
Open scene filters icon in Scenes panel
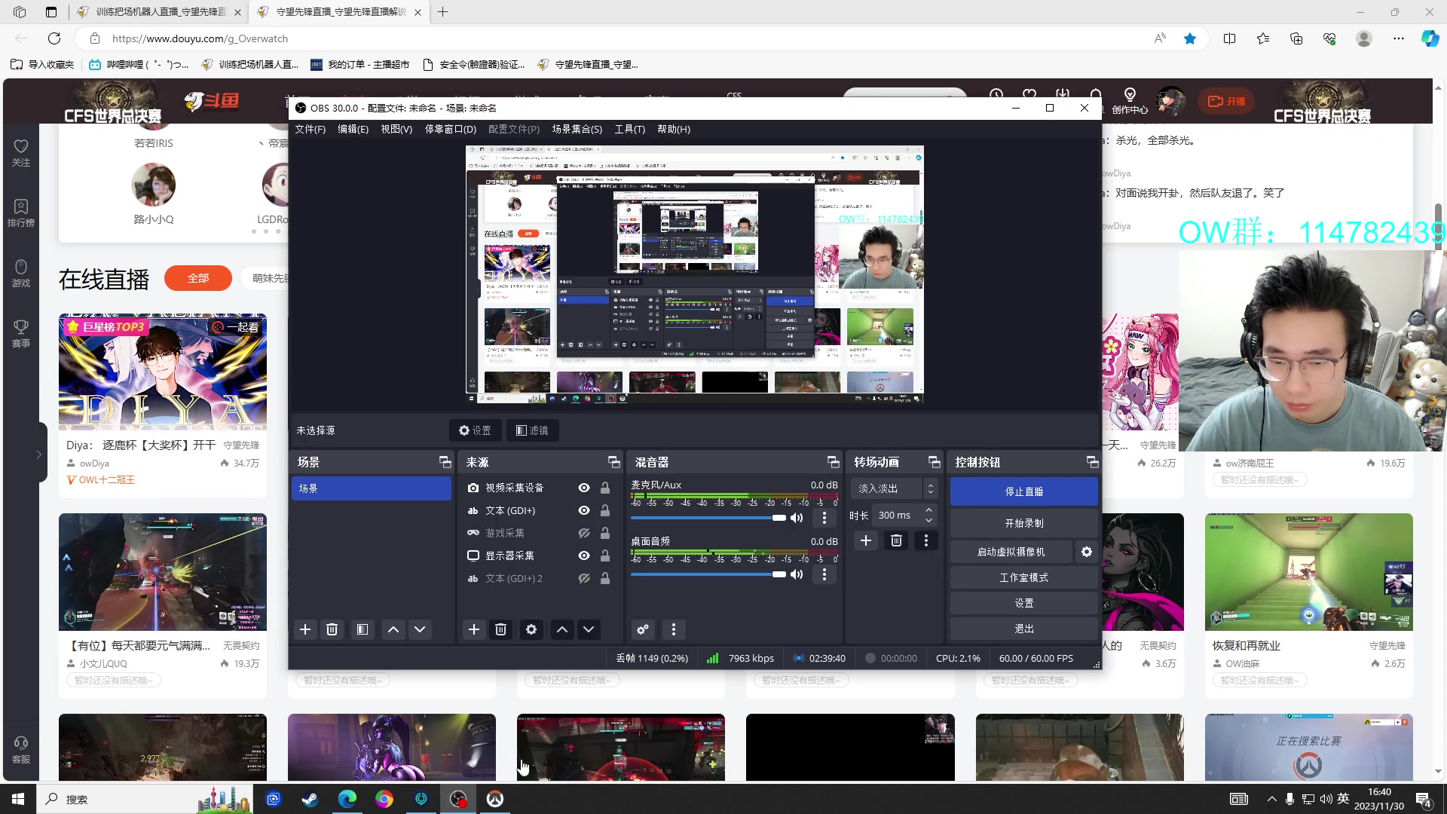363,629
